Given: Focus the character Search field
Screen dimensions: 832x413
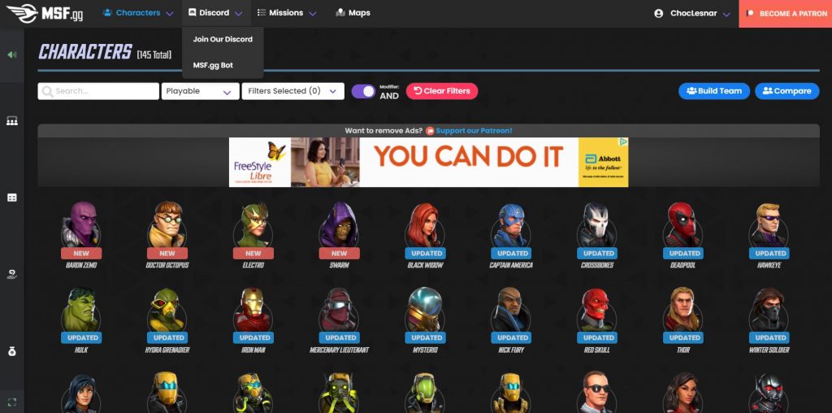Looking at the screenshot, I should [x=98, y=91].
